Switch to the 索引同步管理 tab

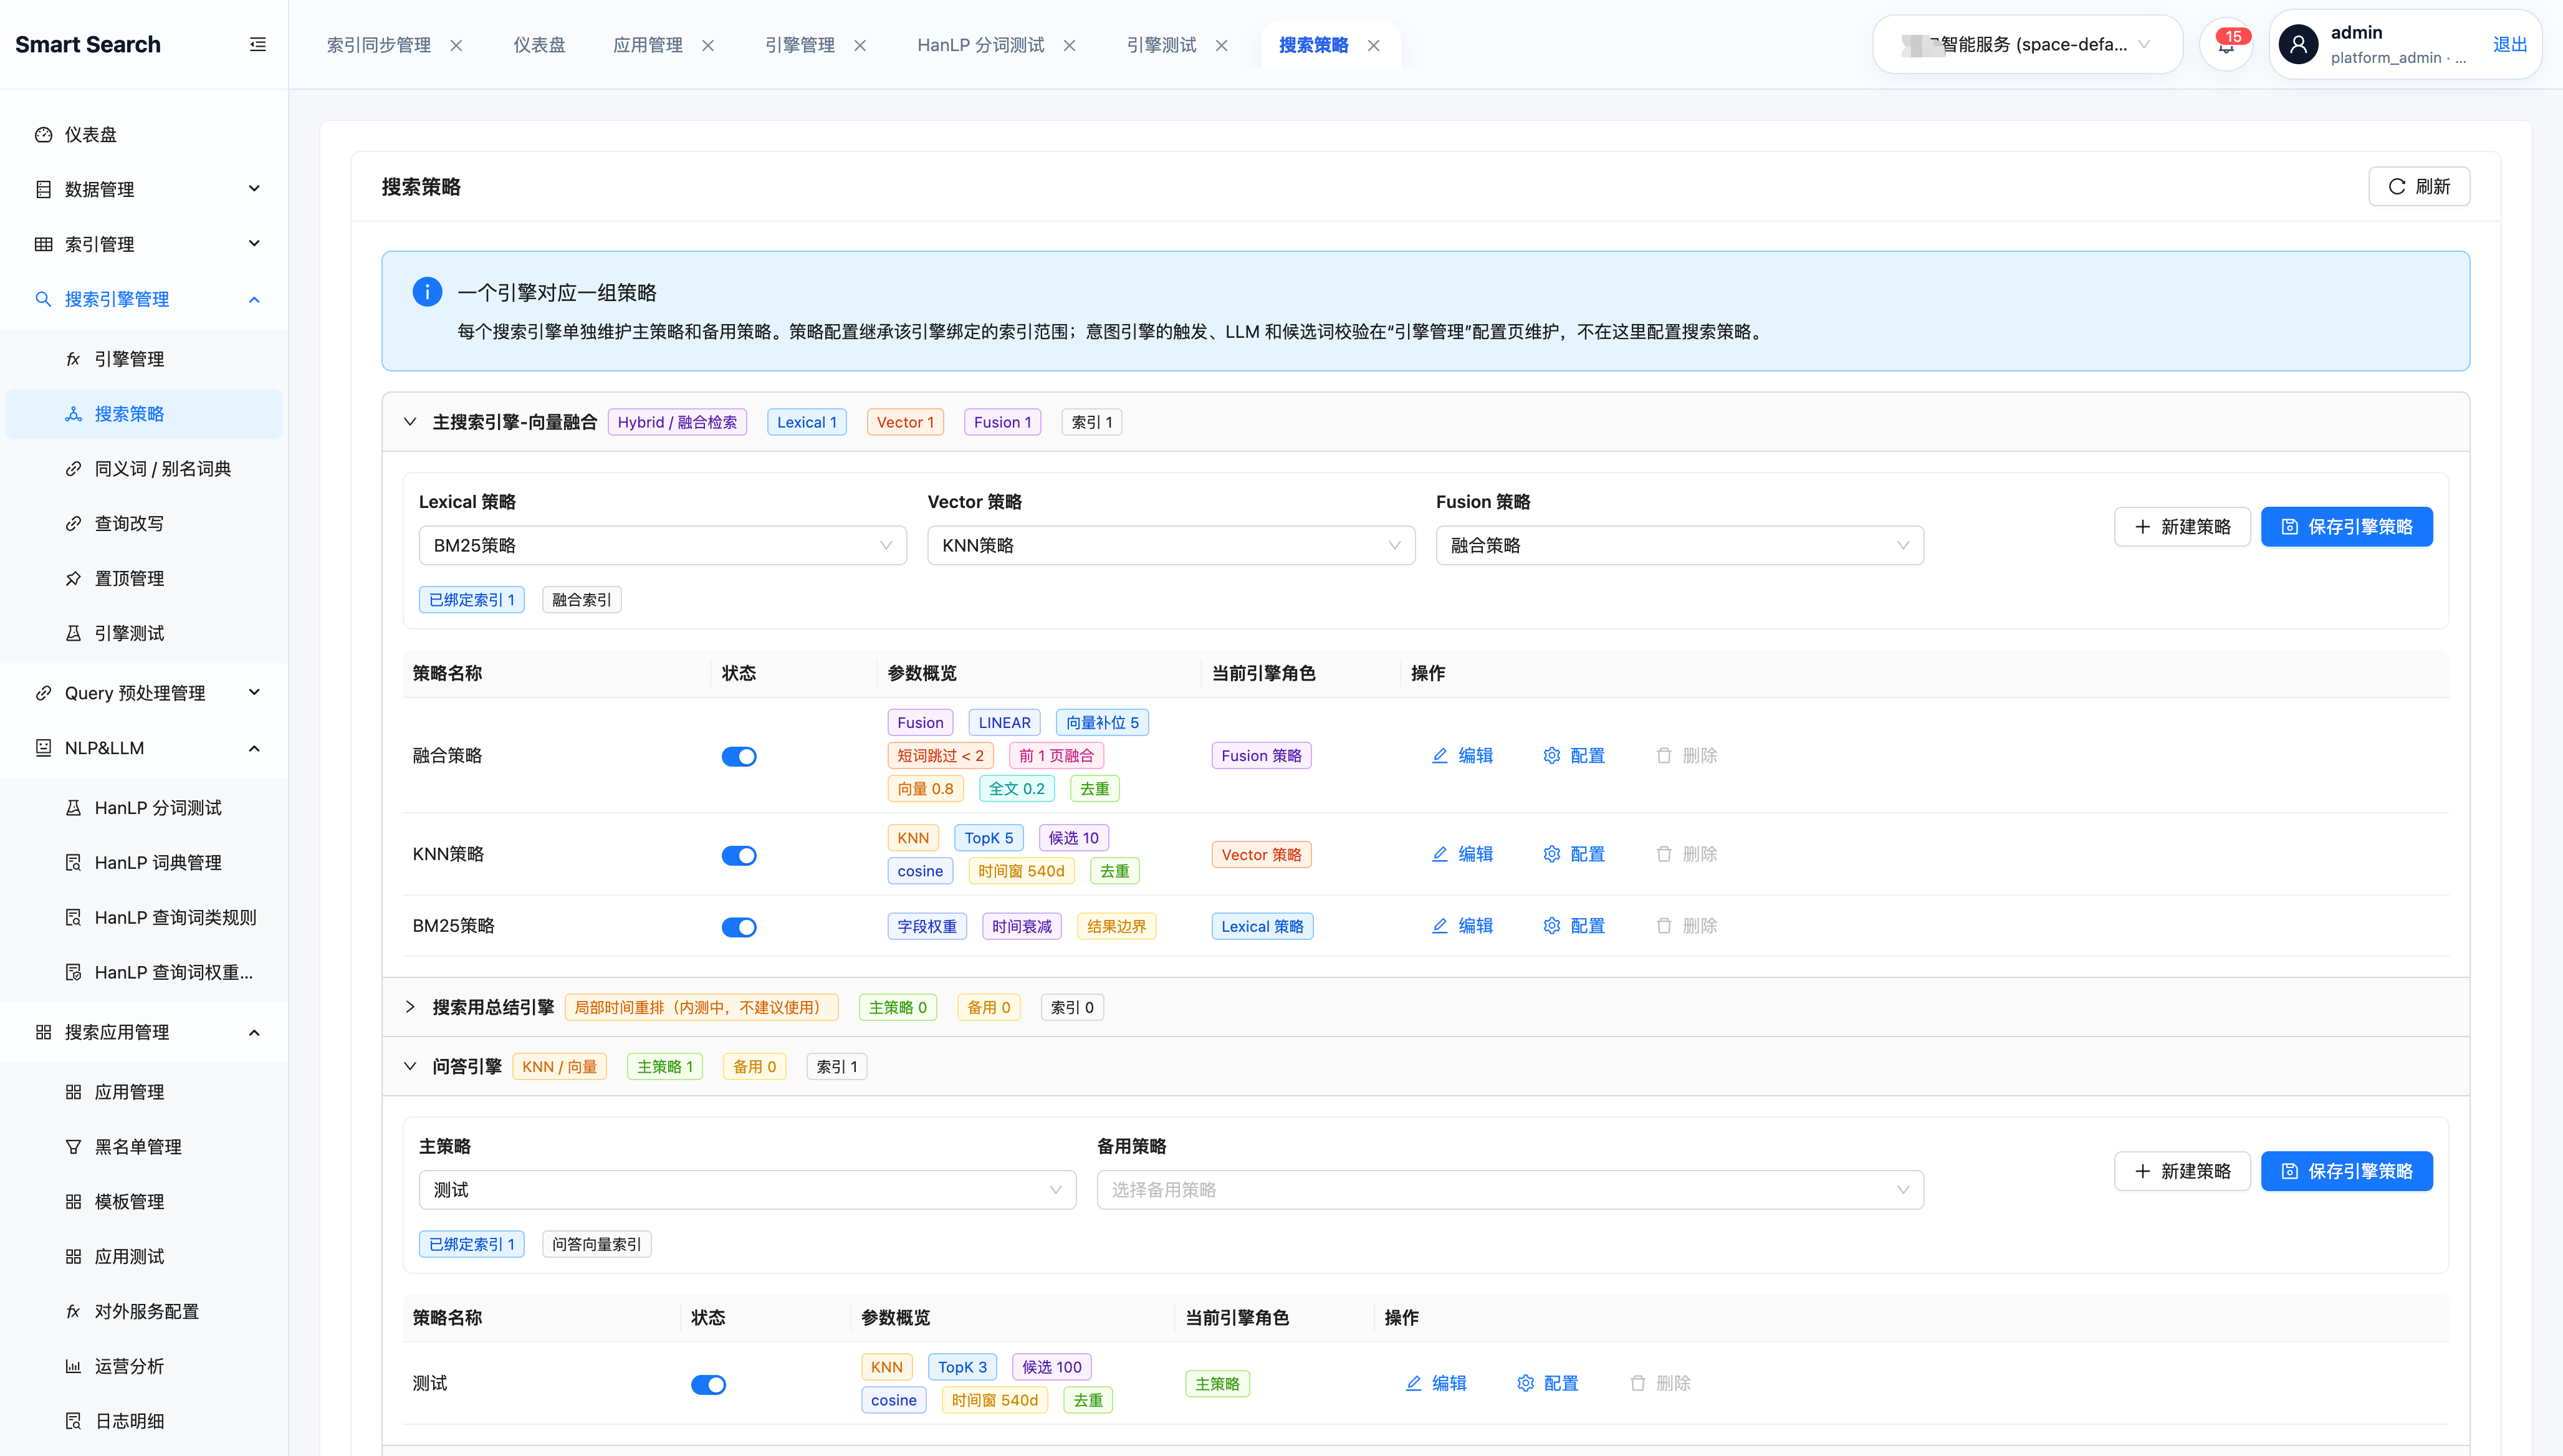(379, 45)
